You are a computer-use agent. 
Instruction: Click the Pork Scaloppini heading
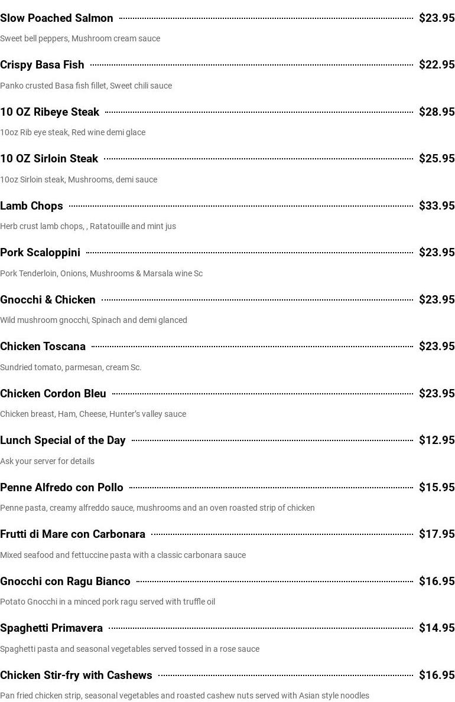(x=40, y=253)
